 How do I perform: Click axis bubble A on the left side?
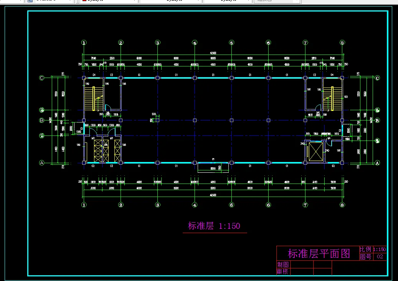point(42,163)
